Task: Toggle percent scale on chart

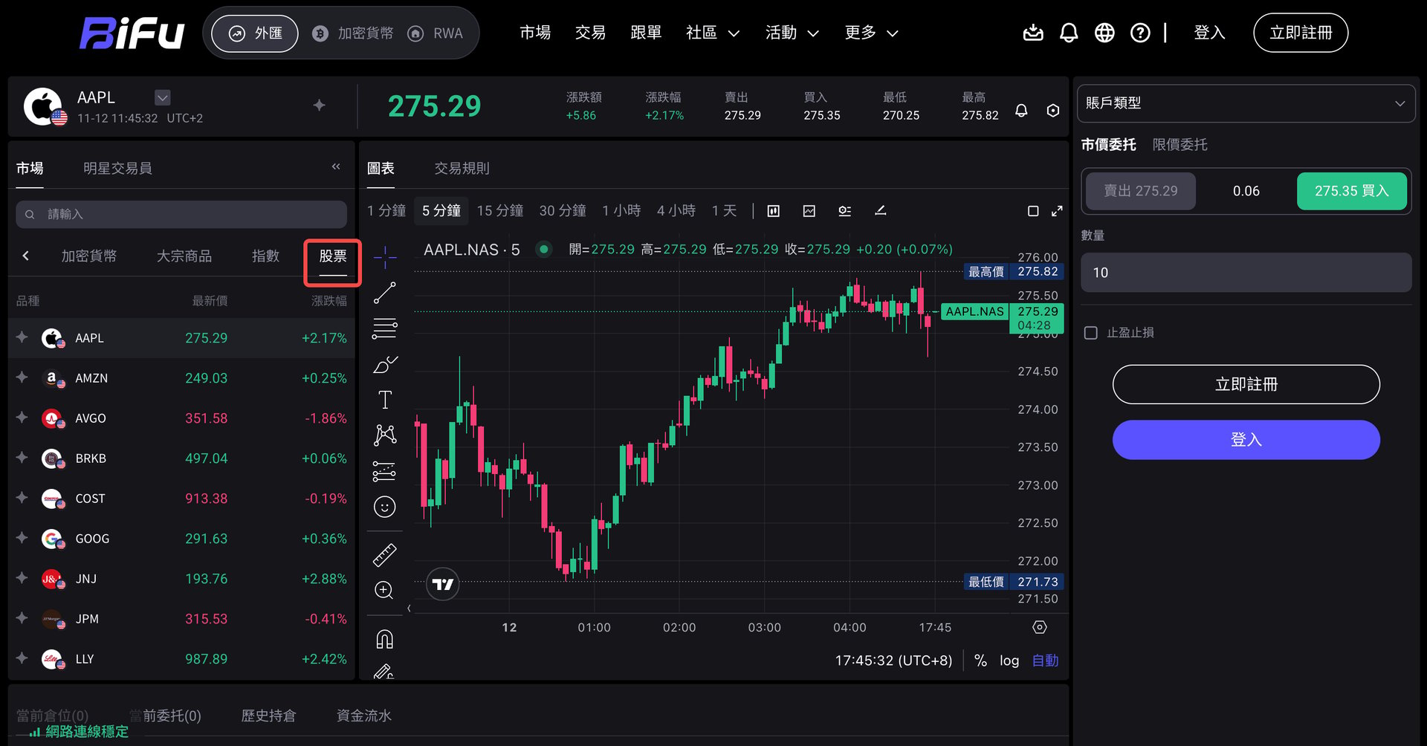Action: [981, 661]
